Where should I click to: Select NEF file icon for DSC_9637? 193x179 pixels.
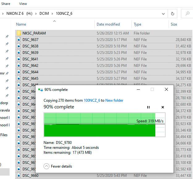[x=19, y=39]
